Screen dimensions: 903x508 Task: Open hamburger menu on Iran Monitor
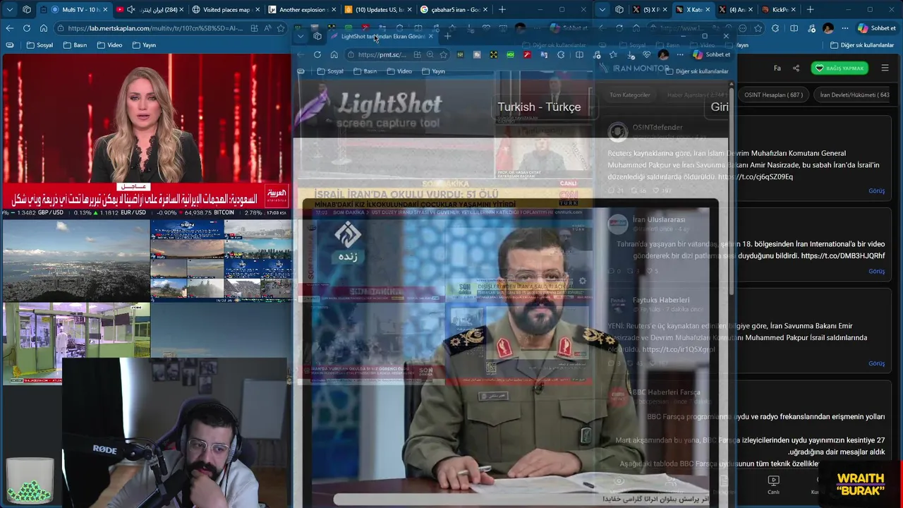(885, 68)
